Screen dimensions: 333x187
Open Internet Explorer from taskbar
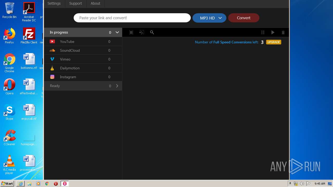21,184
